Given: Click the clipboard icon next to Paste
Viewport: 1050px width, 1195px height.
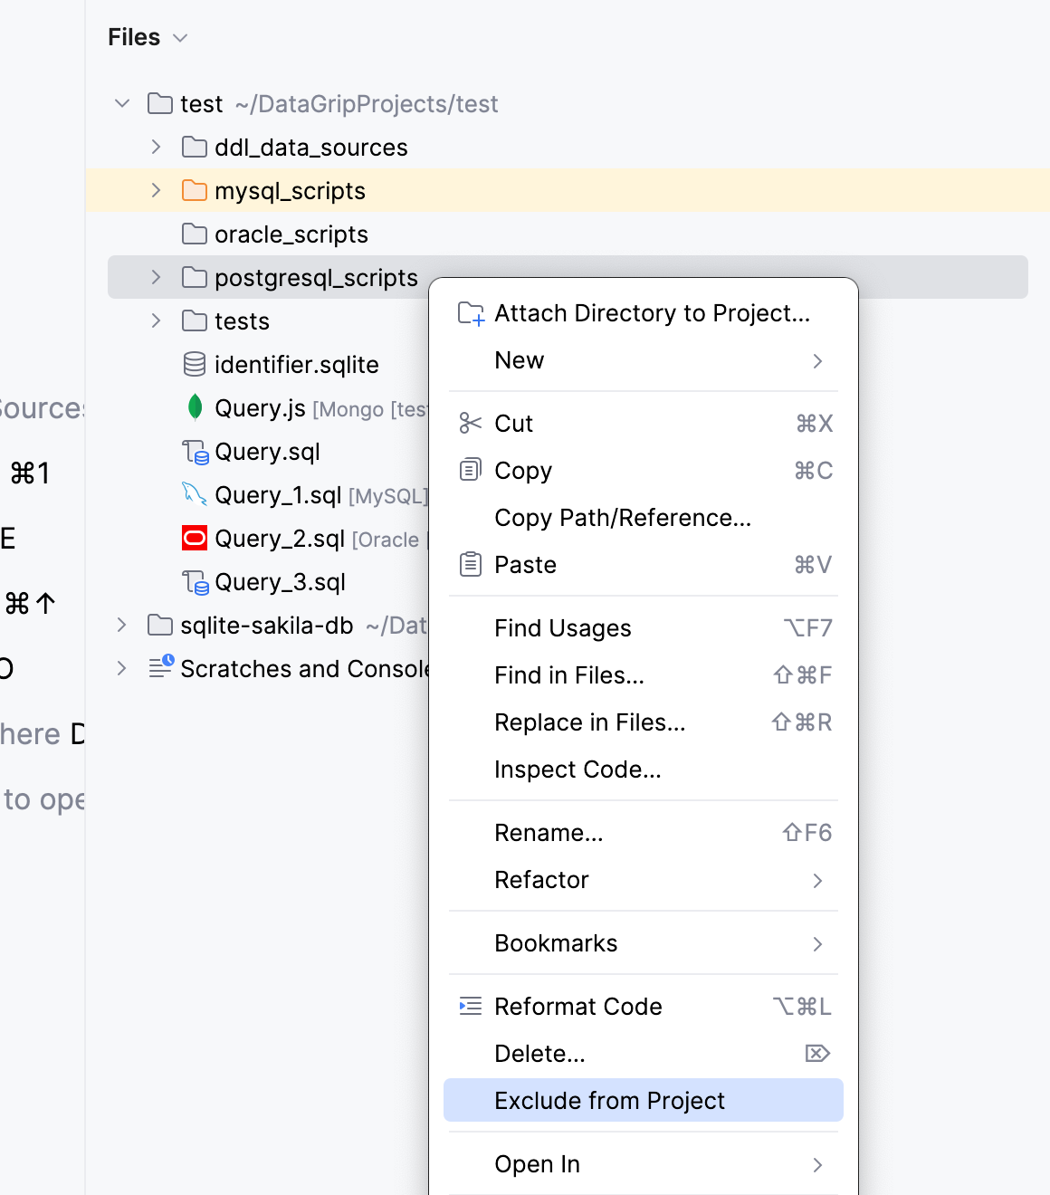Looking at the screenshot, I should (470, 564).
